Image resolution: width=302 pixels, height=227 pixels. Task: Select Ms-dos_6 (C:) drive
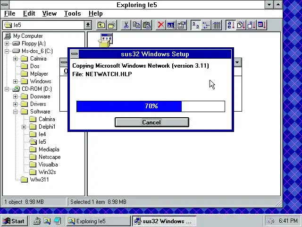33,51
